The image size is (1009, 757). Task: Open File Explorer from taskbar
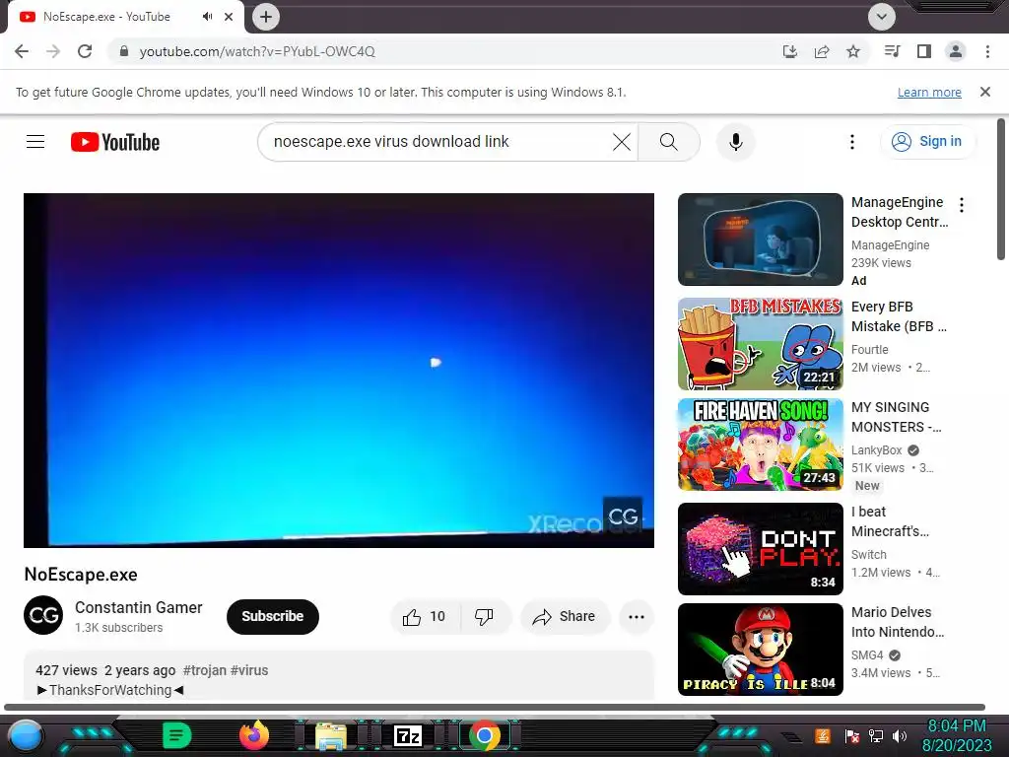pyautogui.click(x=331, y=736)
